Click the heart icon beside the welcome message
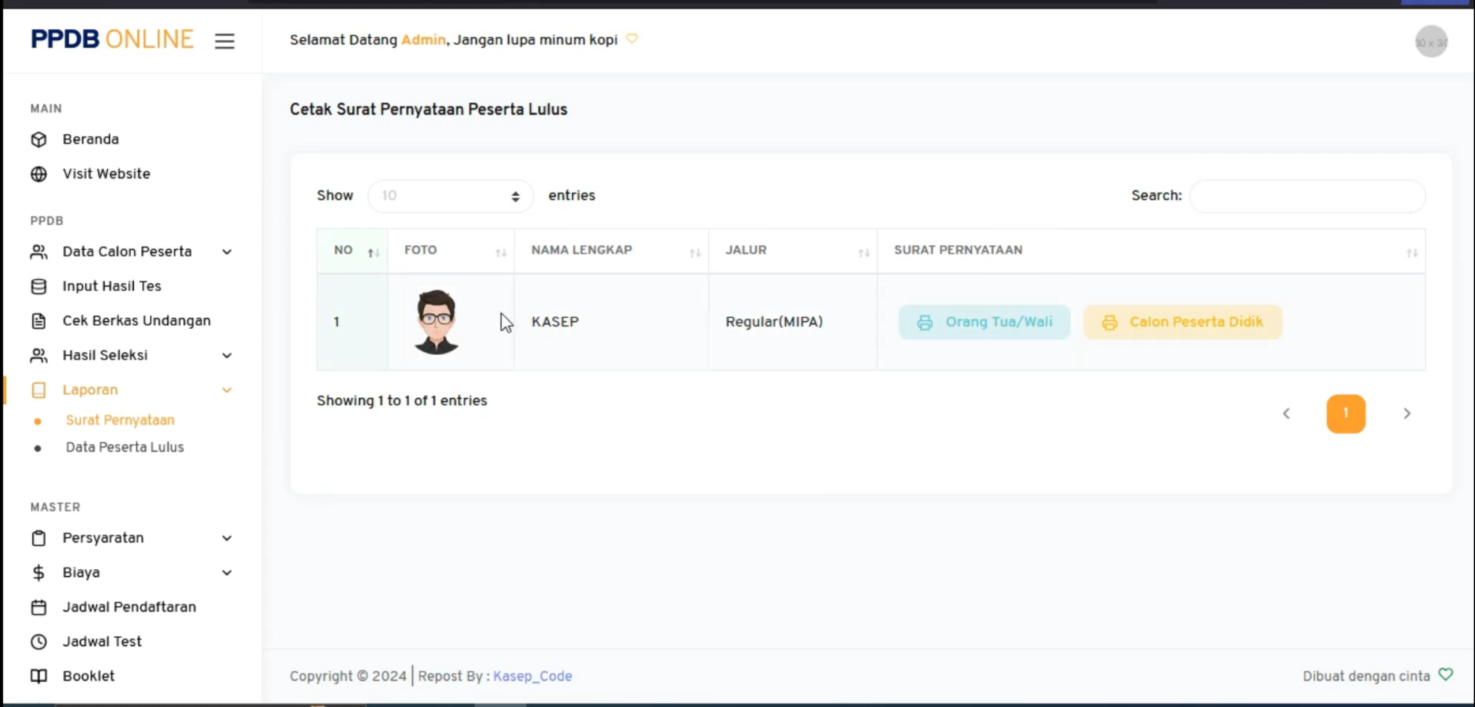The width and height of the screenshot is (1475, 707). 632,39
